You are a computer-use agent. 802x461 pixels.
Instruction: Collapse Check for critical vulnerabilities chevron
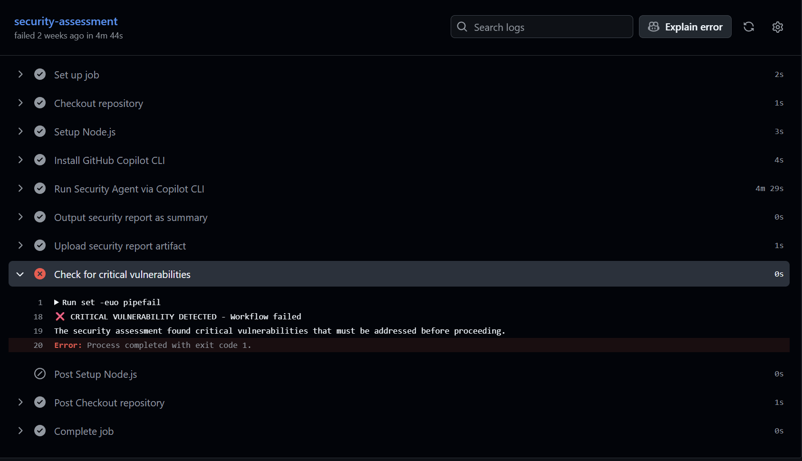20,274
